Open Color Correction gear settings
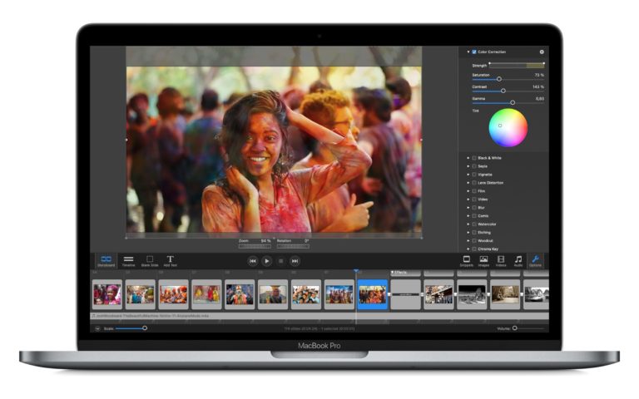The width and height of the screenshot is (639, 399). pos(542,52)
